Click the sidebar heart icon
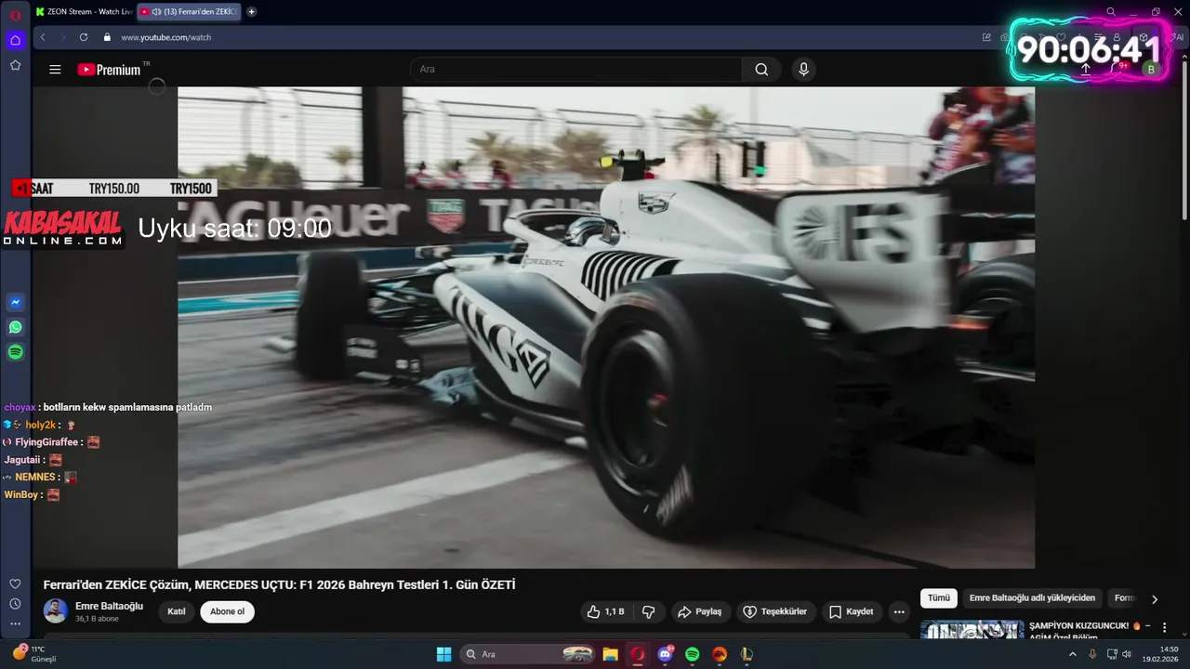1190x669 pixels. click(15, 584)
